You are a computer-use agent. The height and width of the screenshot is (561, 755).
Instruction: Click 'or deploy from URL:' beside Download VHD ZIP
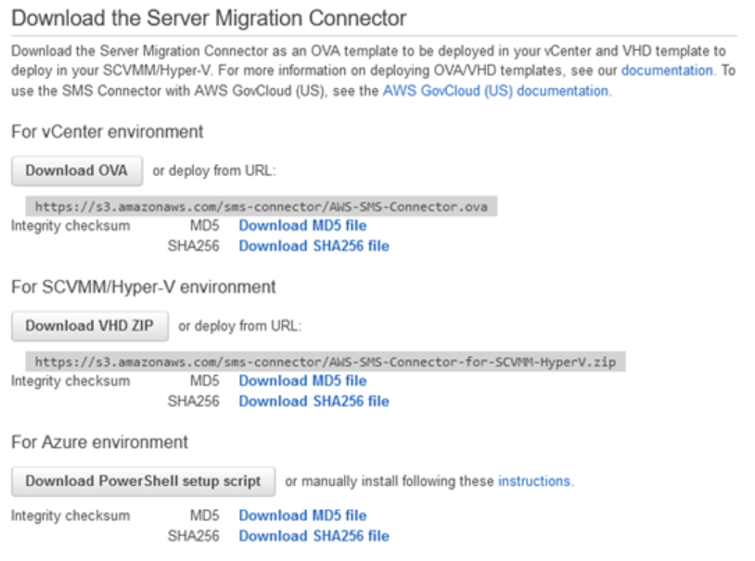pos(240,326)
